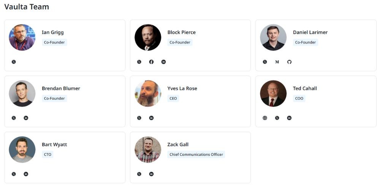This screenshot has height=185, width=380.
Task: Click Yves La Rose's X icon
Action: pyautogui.click(x=139, y=118)
